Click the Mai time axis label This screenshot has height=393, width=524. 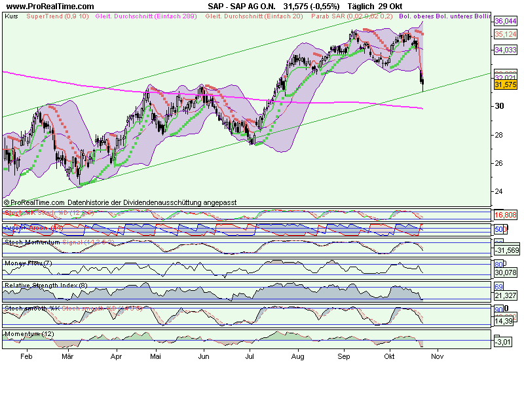tap(155, 356)
